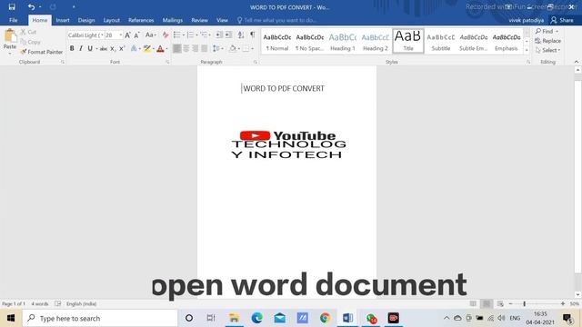Open Chrome from the taskbar
This screenshot has width=582, height=327.
coord(326,318)
